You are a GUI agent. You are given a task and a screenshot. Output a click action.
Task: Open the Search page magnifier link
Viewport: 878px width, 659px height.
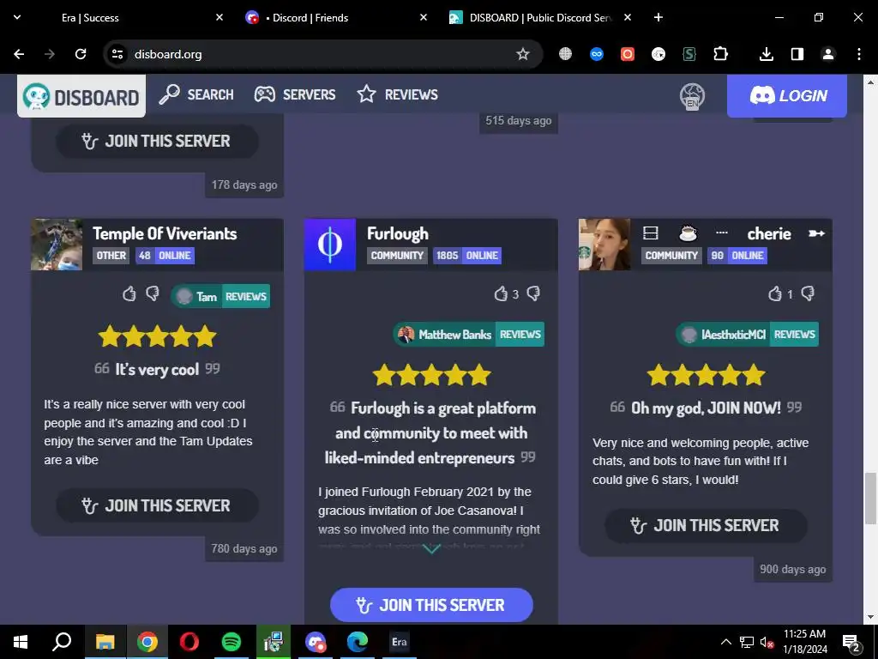coord(196,94)
